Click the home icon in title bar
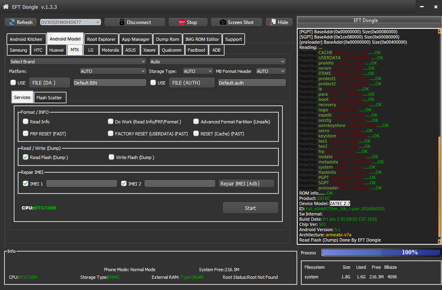Image resolution: width=442 pixels, height=290 pixels. 6,6
